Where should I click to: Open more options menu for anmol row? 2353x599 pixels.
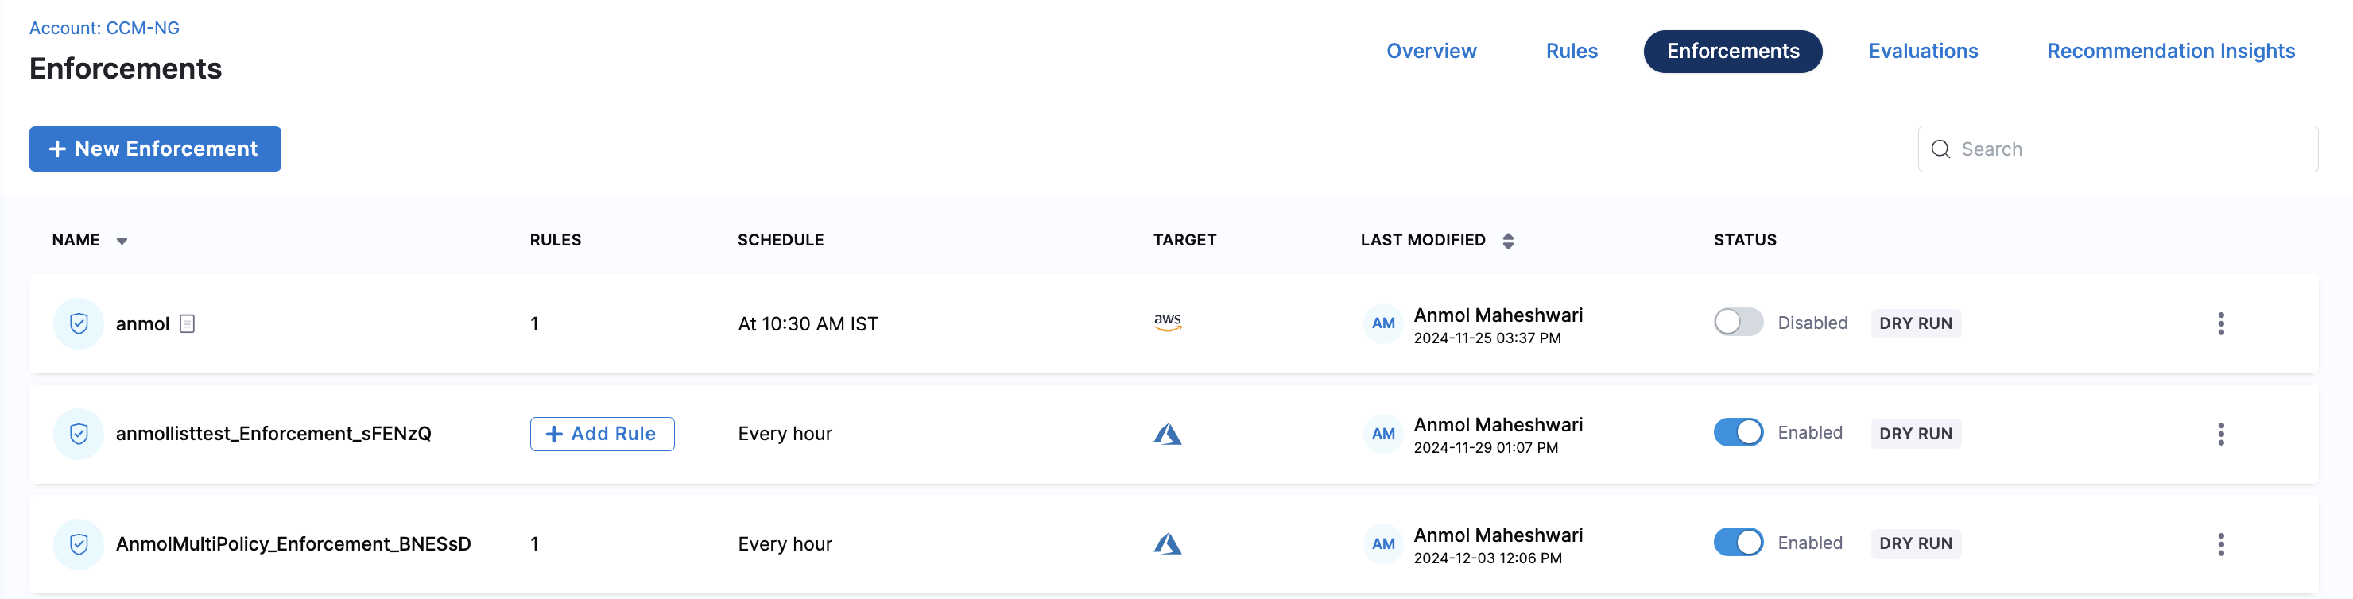(x=2220, y=323)
